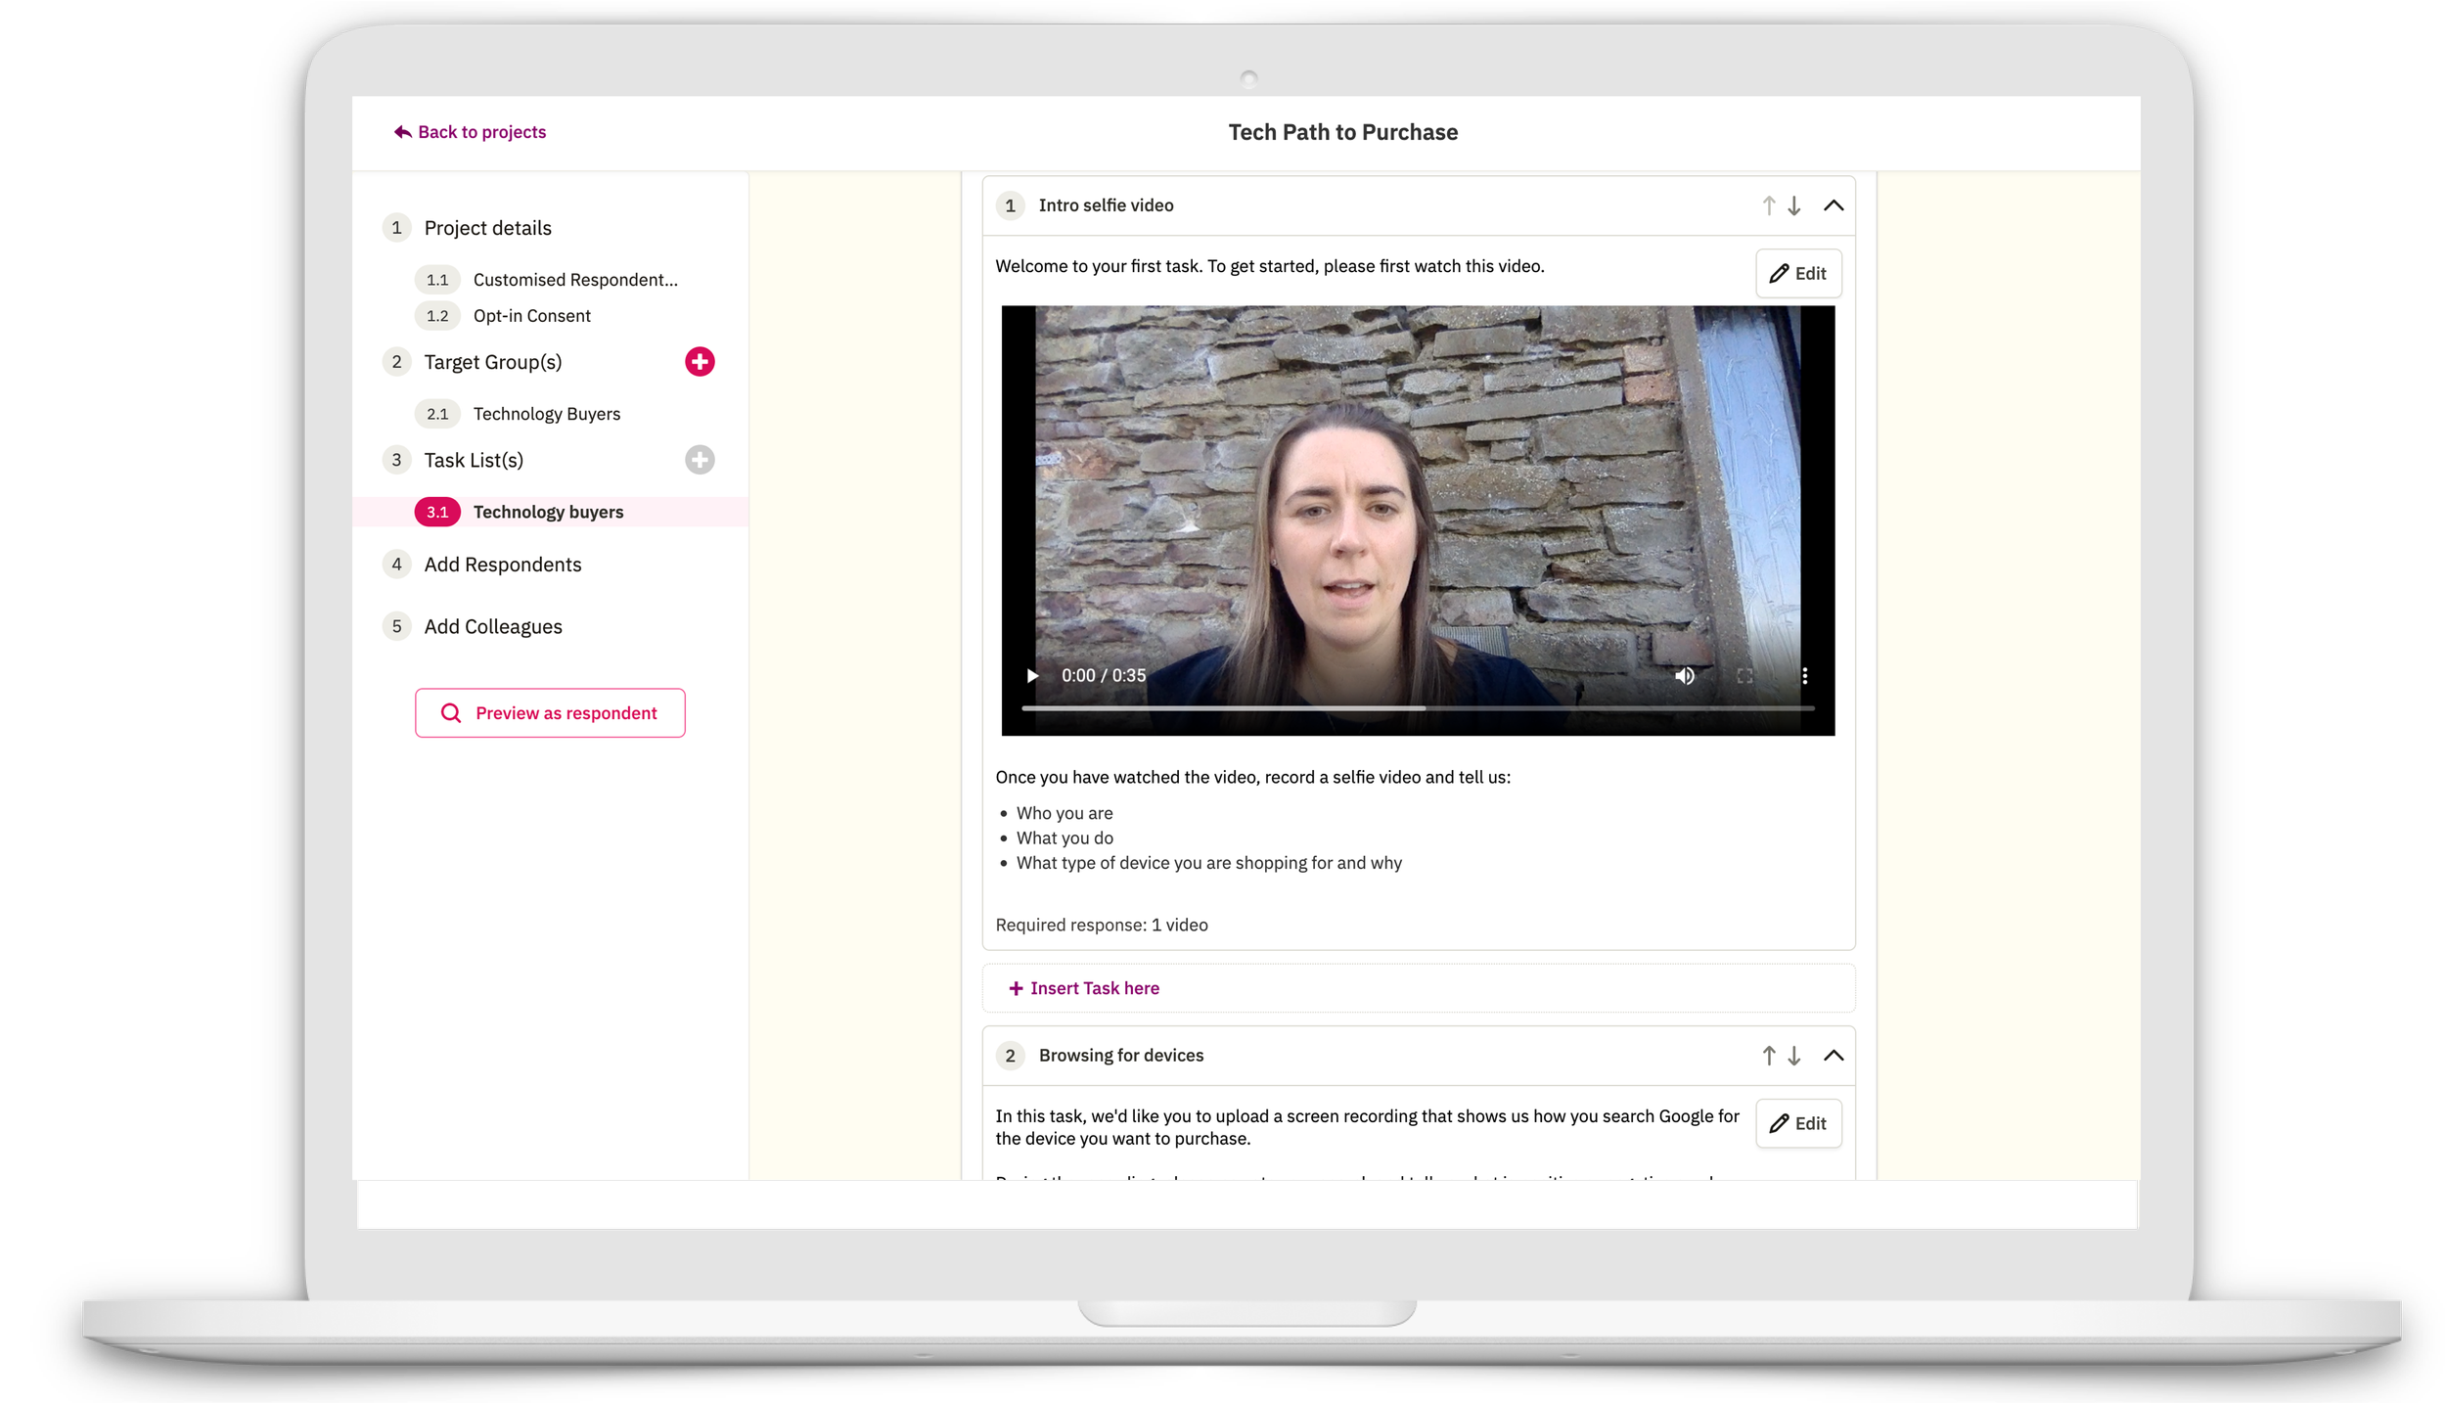The image size is (2446, 1403).
Task: Play the 0:35 intro selfie video
Action: point(1033,675)
